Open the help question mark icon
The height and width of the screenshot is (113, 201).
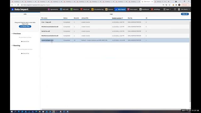(175, 9)
